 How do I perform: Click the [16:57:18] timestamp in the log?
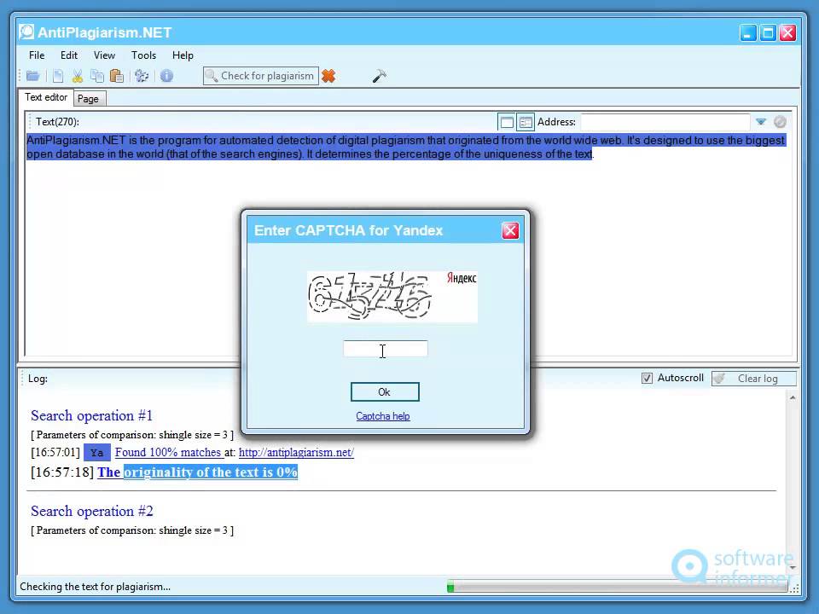(62, 472)
